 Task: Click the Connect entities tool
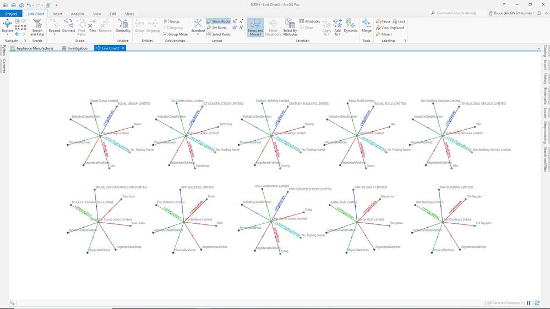coord(68,26)
